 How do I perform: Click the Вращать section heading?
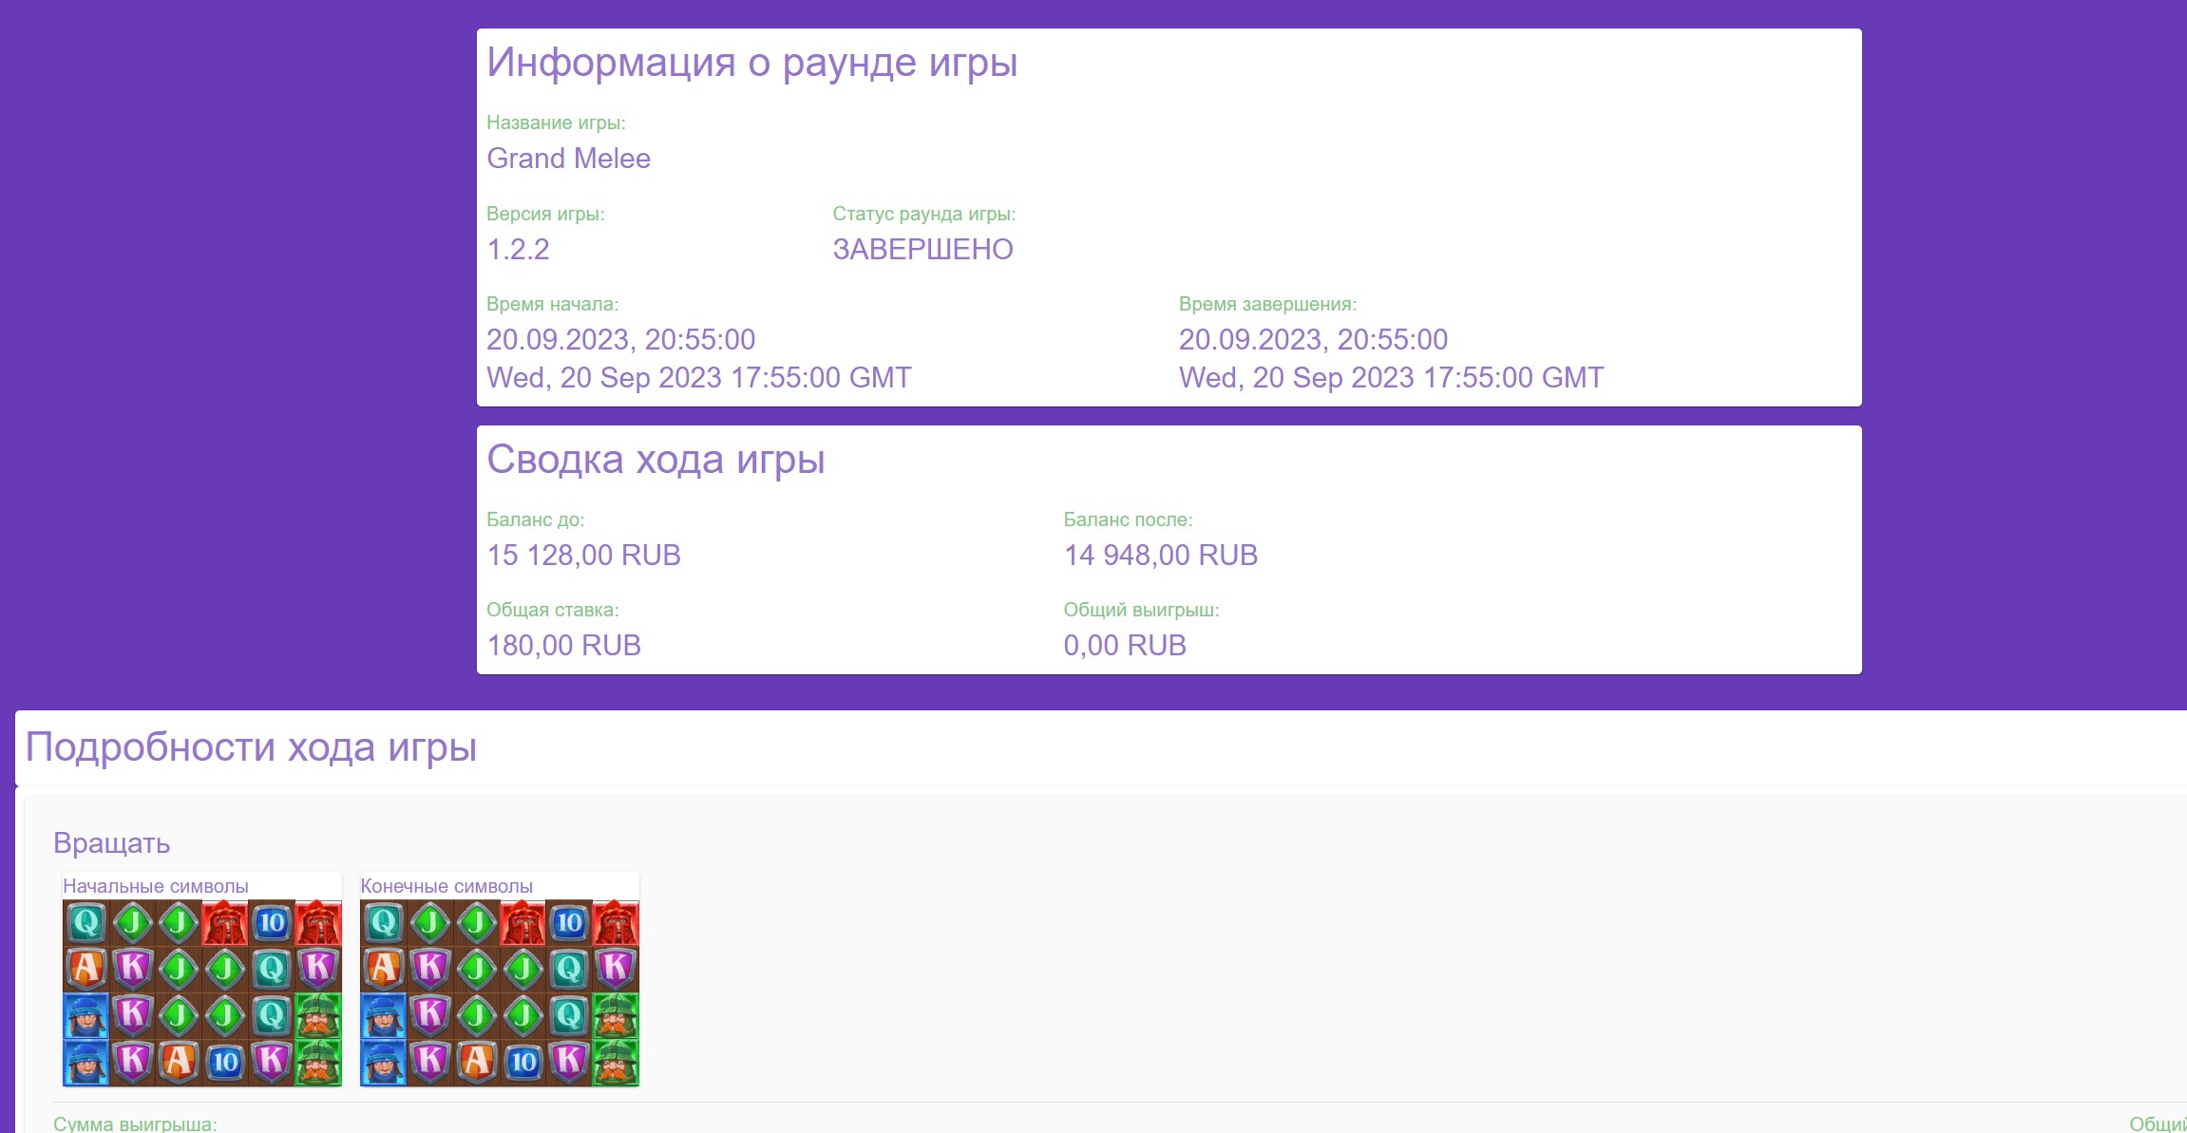112,843
